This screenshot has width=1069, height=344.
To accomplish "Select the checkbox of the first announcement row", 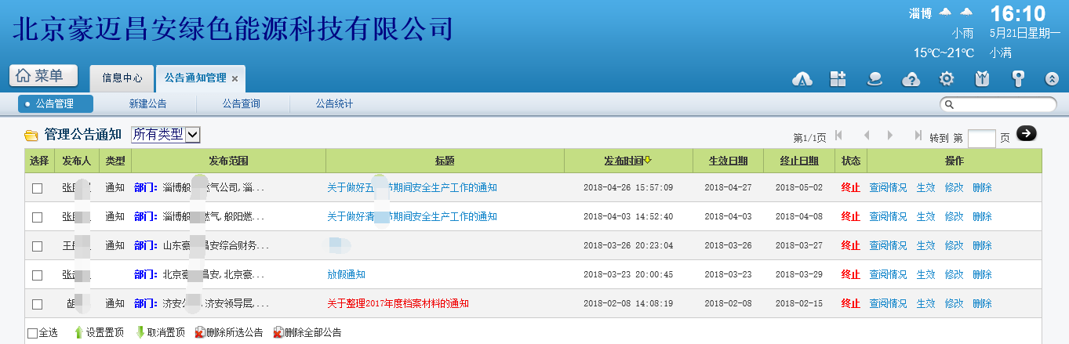I will pyautogui.click(x=37, y=188).
